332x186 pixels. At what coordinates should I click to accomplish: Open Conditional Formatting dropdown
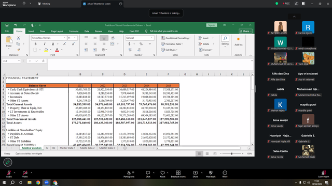(176, 38)
